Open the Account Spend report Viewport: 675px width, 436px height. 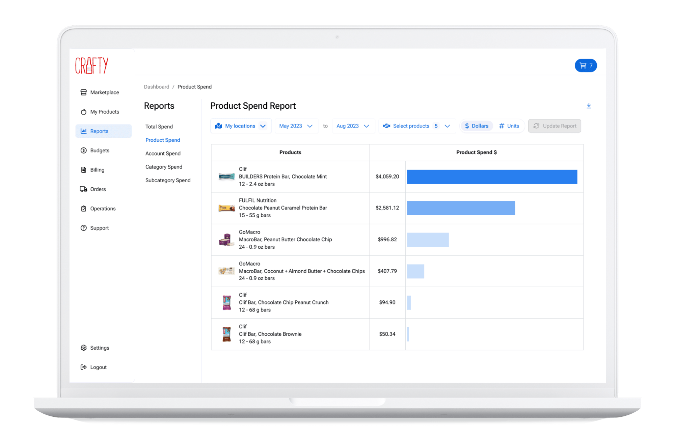point(163,154)
